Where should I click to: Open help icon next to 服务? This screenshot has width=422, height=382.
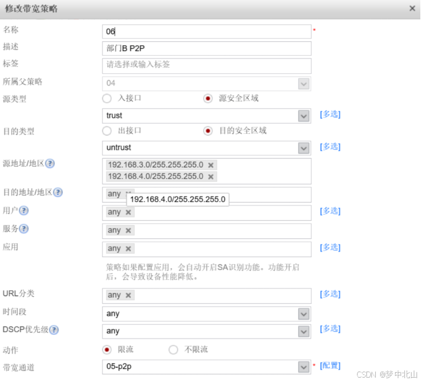pyautogui.click(x=24, y=229)
